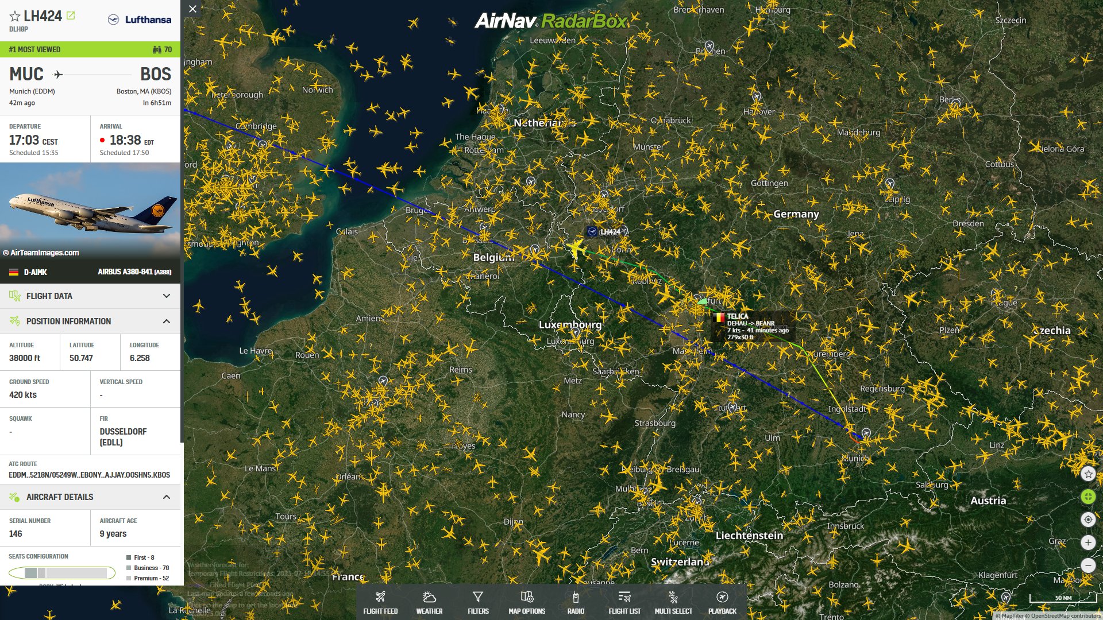Click the latitude value 50.747
Viewport: 1103px width, 620px height.
[x=81, y=358]
